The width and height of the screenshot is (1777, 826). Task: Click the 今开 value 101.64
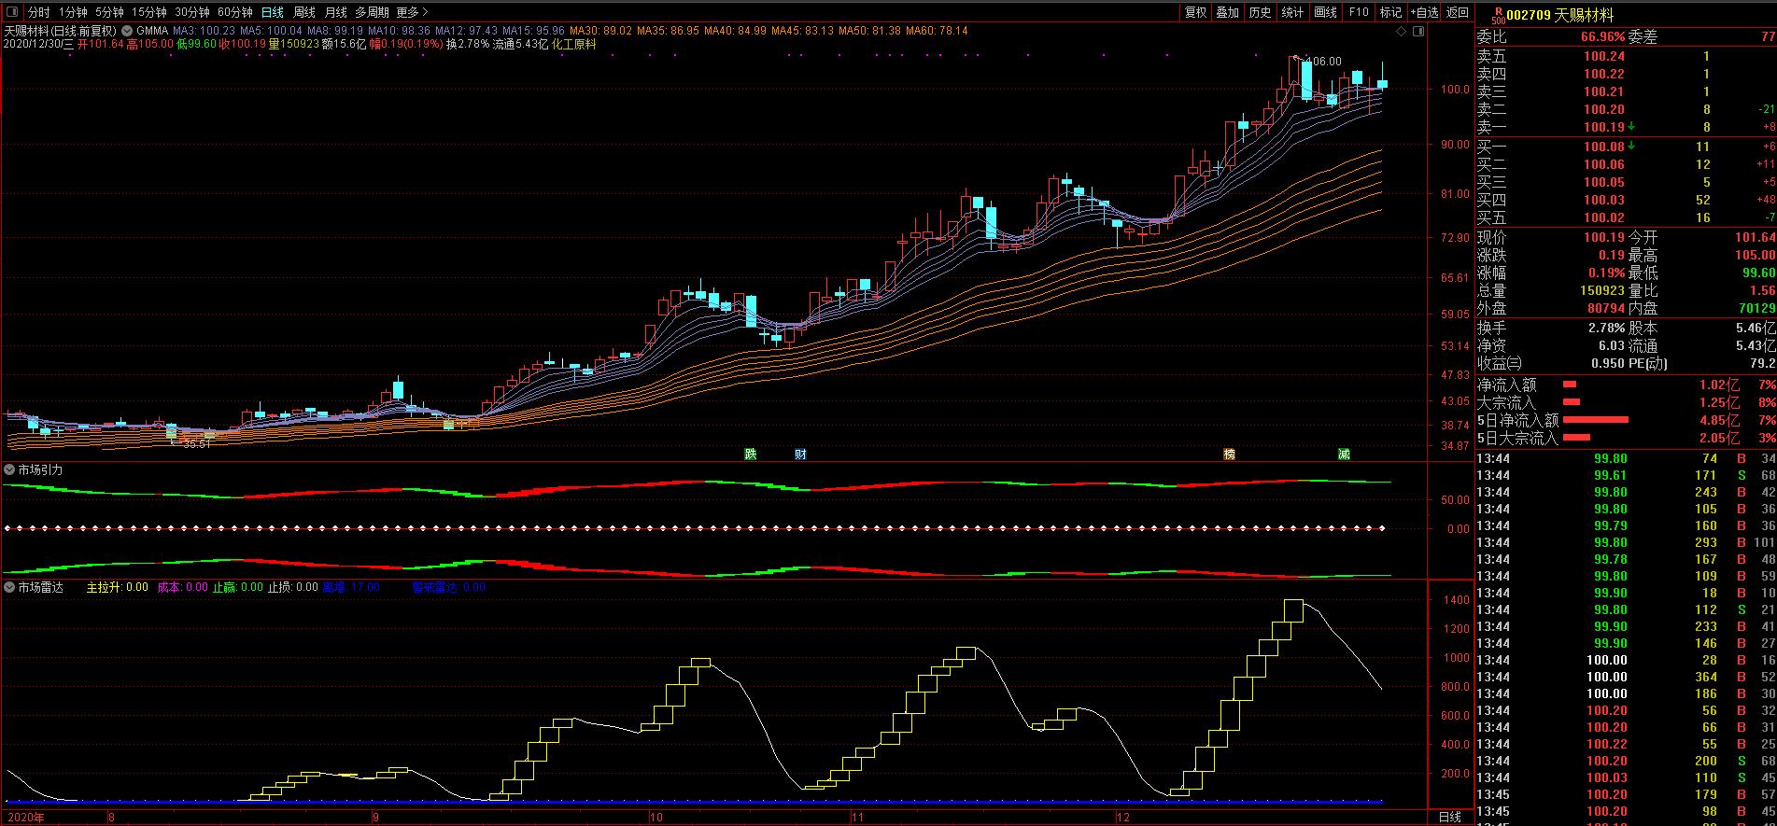point(1756,237)
